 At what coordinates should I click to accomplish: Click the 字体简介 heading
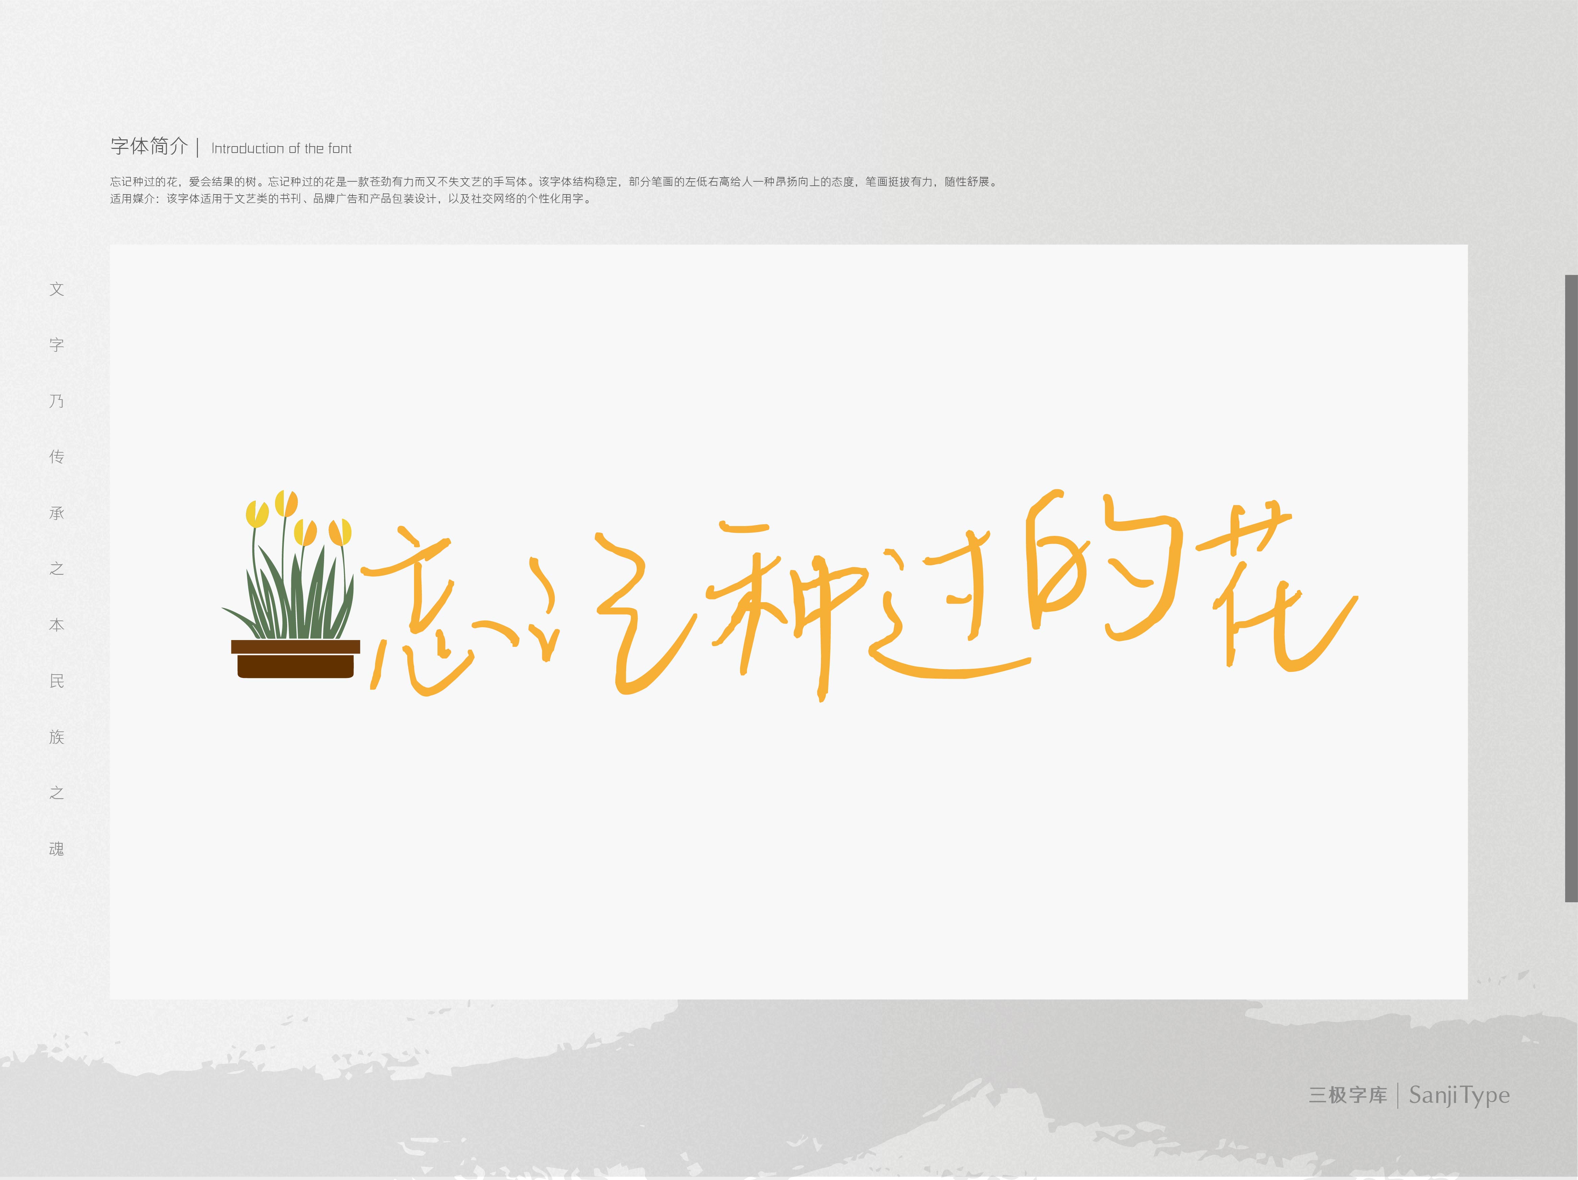[x=149, y=147]
